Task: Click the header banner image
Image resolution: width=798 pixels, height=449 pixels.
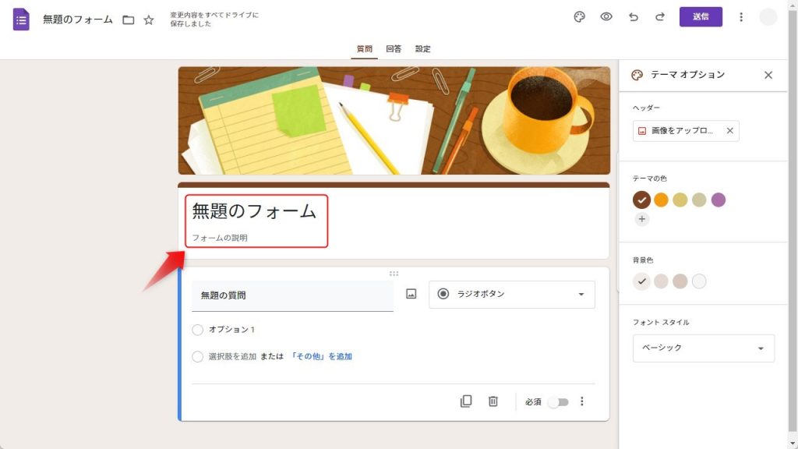Action: point(394,121)
